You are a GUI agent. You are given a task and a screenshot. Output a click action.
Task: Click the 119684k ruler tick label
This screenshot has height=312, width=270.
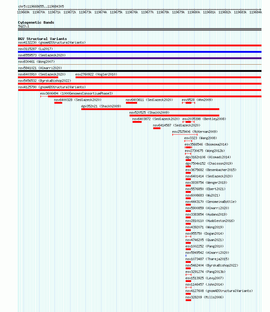click(x=256, y=12)
